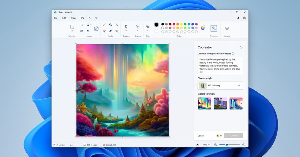Click the Save icon in title bar
Image resolution: width=300 pixels, height=157 pixels.
(x=83, y=18)
